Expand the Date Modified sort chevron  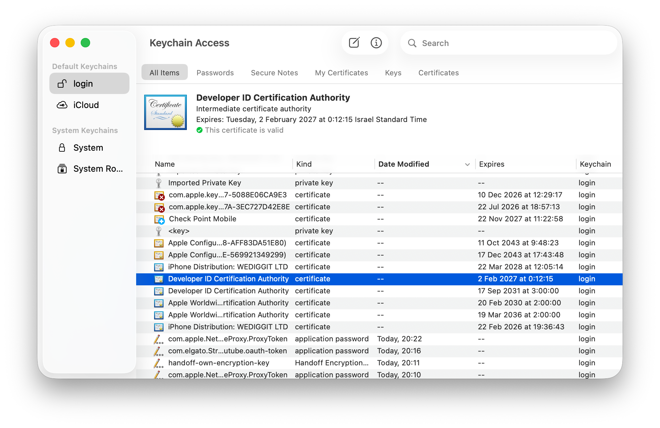pyautogui.click(x=467, y=164)
